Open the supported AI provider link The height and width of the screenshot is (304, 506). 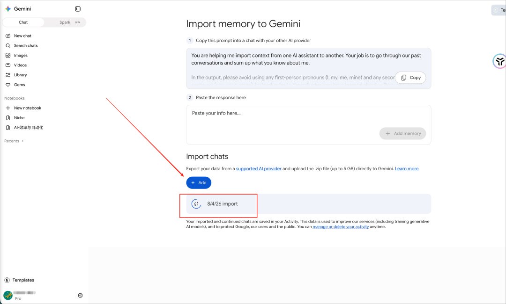click(259, 169)
